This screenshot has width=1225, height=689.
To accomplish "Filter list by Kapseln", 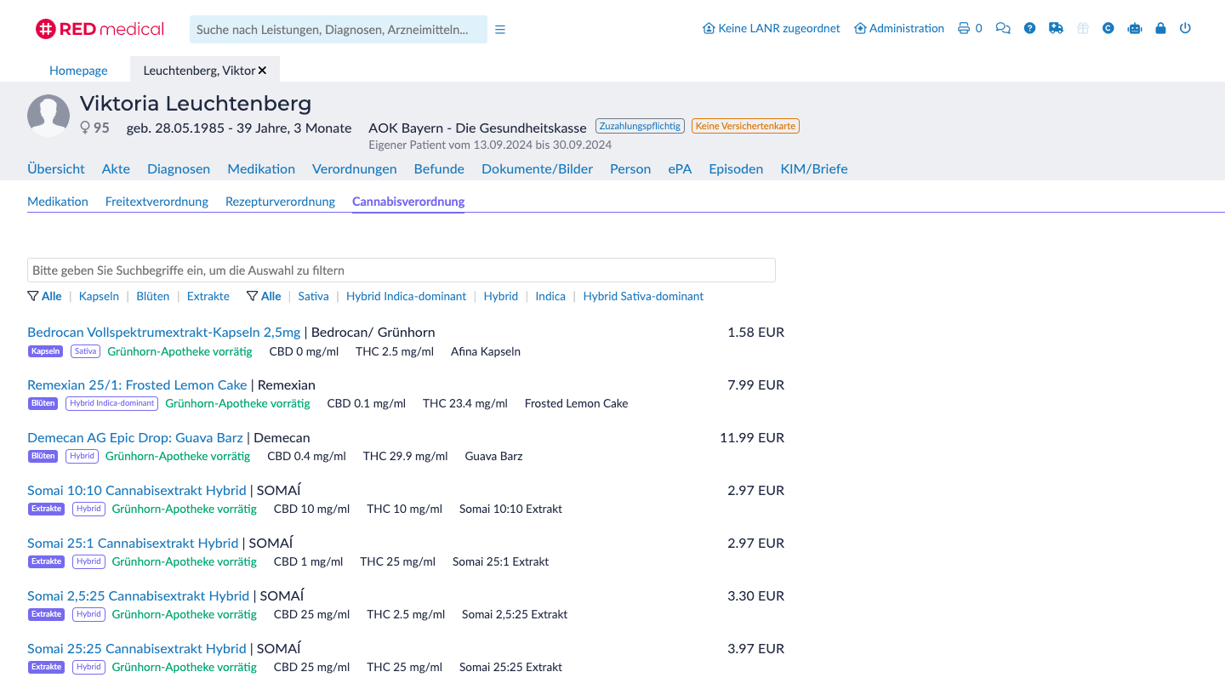I will pos(99,296).
